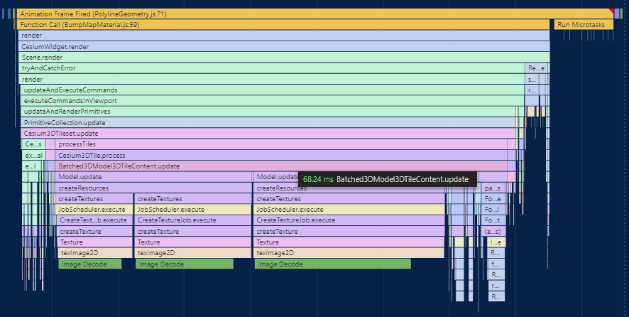The width and height of the screenshot is (629, 317).
Task: Select the PrimitiveCollection.update bar
Action: (x=268, y=122)
